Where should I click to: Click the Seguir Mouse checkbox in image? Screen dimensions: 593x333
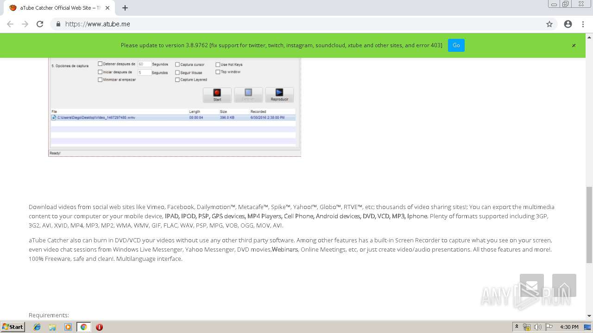click(x=177, y=72)
